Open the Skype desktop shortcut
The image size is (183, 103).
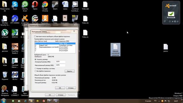click(x=15, y=5)
